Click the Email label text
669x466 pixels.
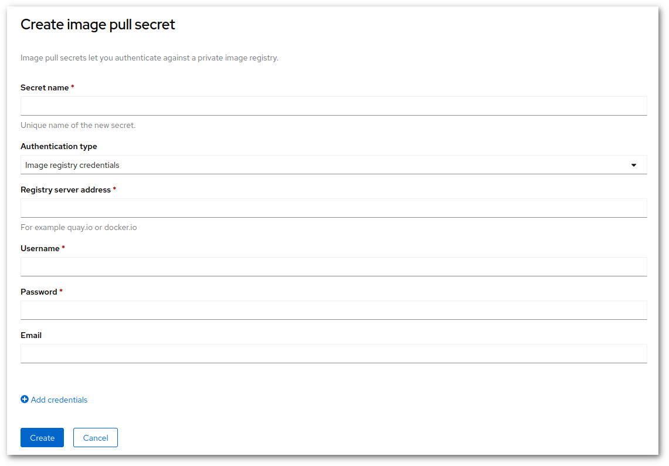pyautogui.click(x=31, y=335)
